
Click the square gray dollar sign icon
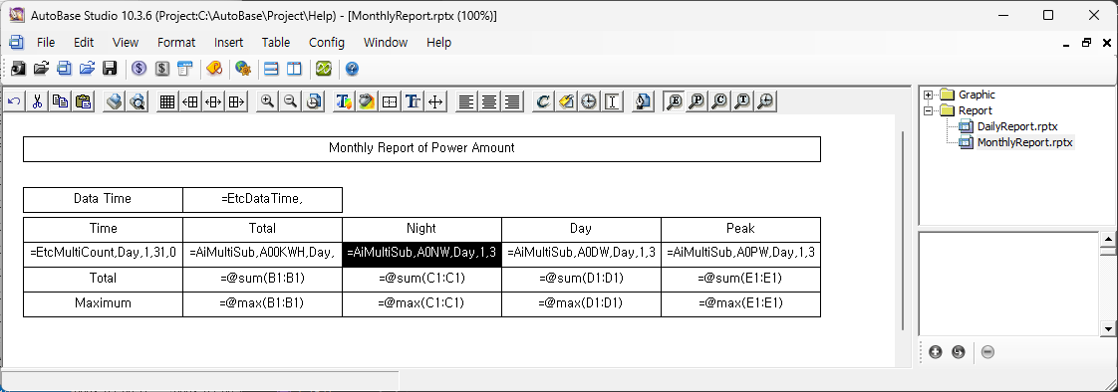tap(161, 69)
